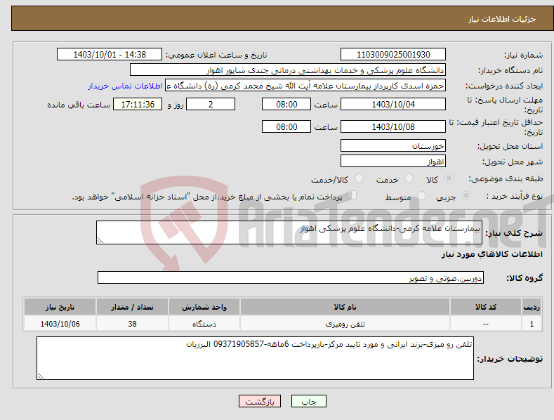
Task: Click the buyer organization name field
Action: tap(288, 70)
